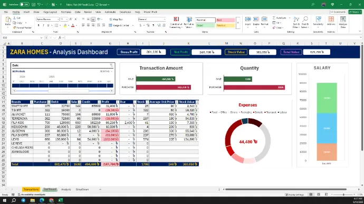Toggle the AutoSave switch

coord(24,4)
